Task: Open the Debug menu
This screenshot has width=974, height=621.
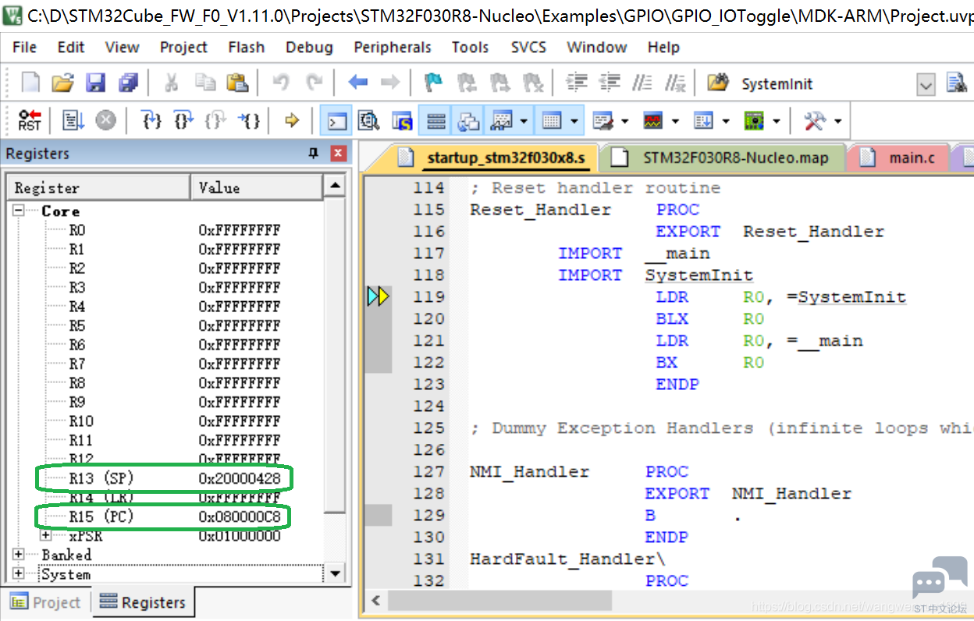Action: pyautogui.click(x=309, y=48)
